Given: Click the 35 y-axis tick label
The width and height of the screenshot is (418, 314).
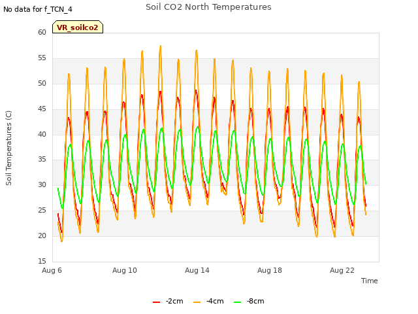Looking at the screenshot, I should tap(42, 160).
